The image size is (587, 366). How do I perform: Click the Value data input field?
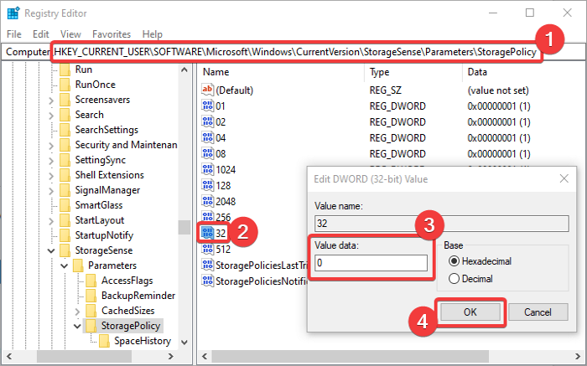[371, 263]
